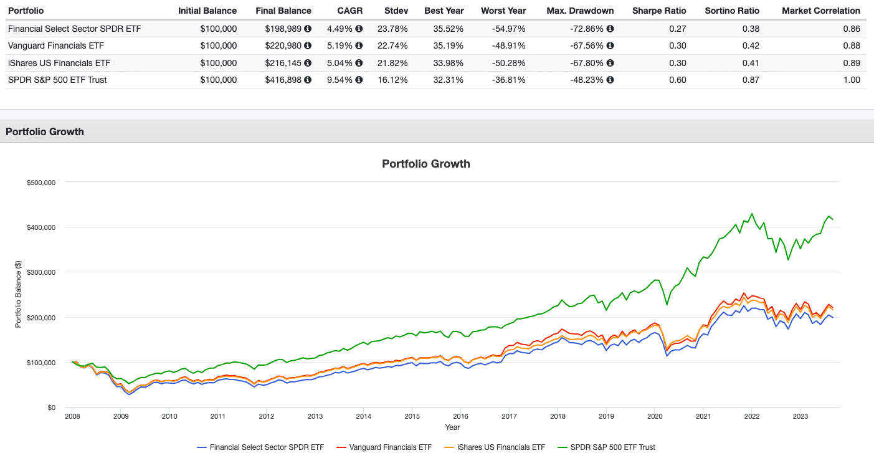Open info icon next to 5.19% CAGR

pyautogui.click(x=359, y=45)
